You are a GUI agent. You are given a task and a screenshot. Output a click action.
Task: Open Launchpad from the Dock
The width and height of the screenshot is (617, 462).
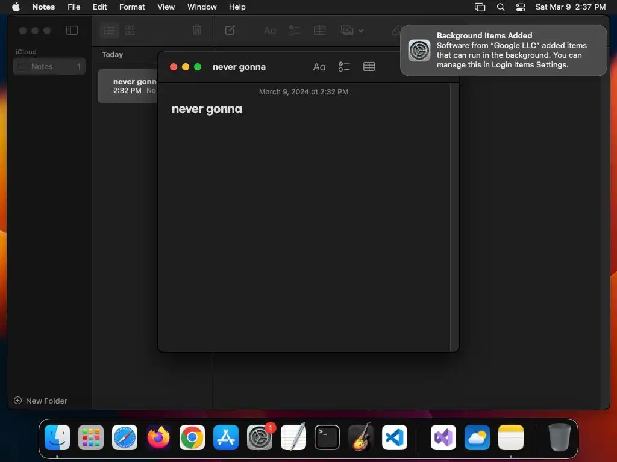click(x=91, y=437)
